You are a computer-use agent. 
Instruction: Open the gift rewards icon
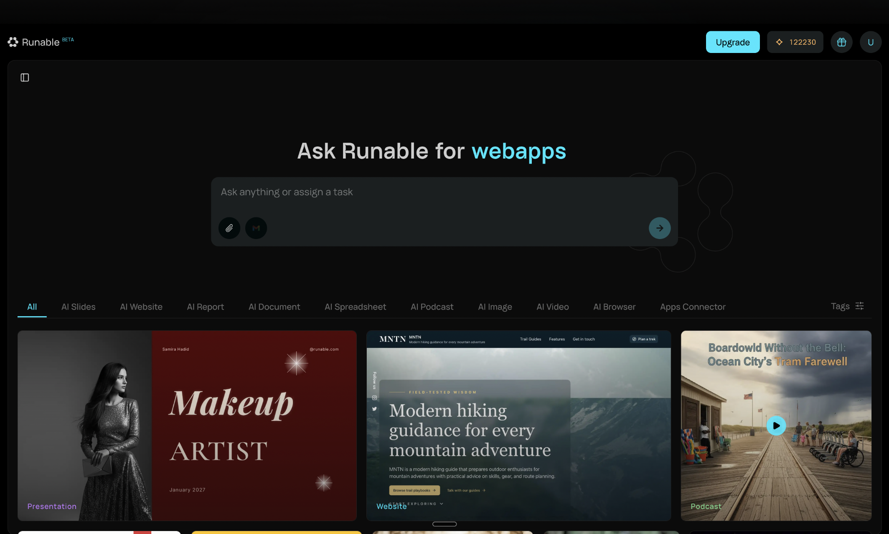tap(841, 42)
